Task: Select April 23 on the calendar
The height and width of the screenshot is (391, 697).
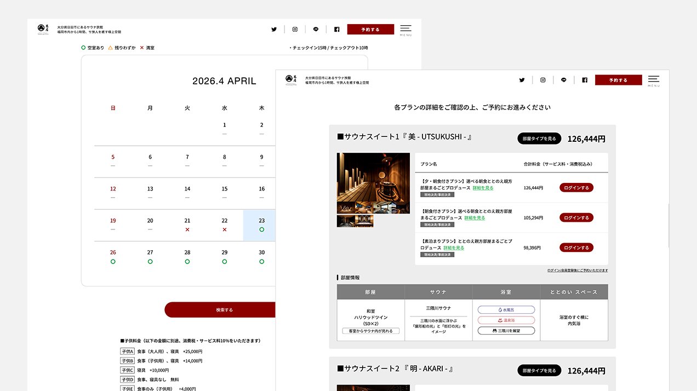Action: [261, 225]
